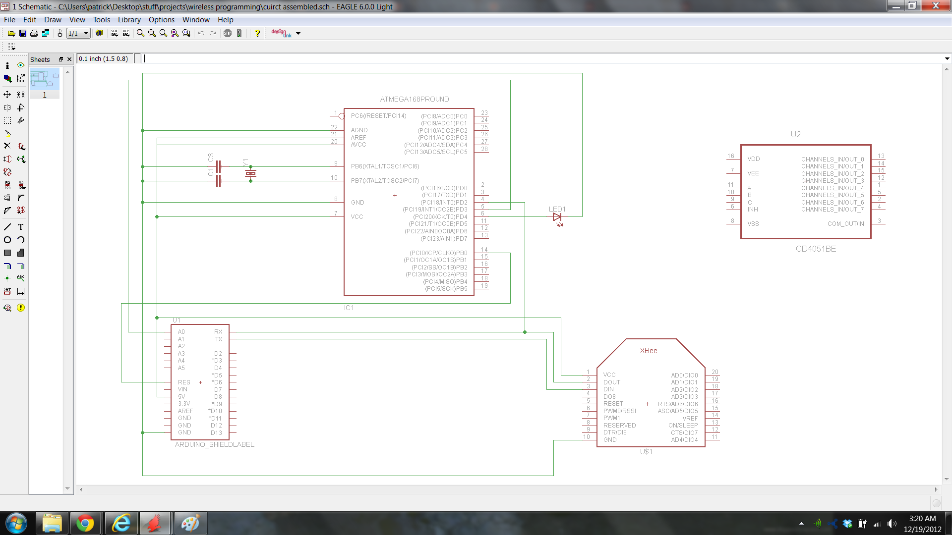Screen dimensions: 952x535
Task: Select the Delete tool
Action: click(7, 146)
